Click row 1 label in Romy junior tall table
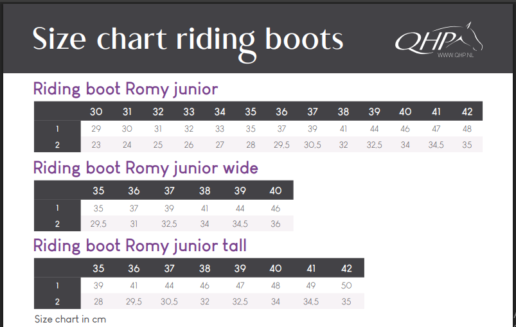Screen dimensions: 516x327 (57, 285)
